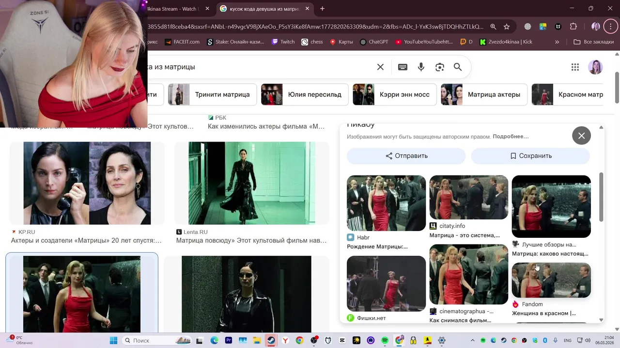Click the Рождение Матрицы caption link

pos(377,246)
